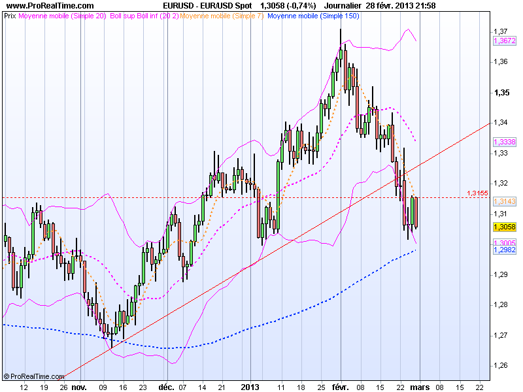Click the 1,3058 (-0,74%) quote in header
Screen dimensions: 523x392
tap(288, 6)
